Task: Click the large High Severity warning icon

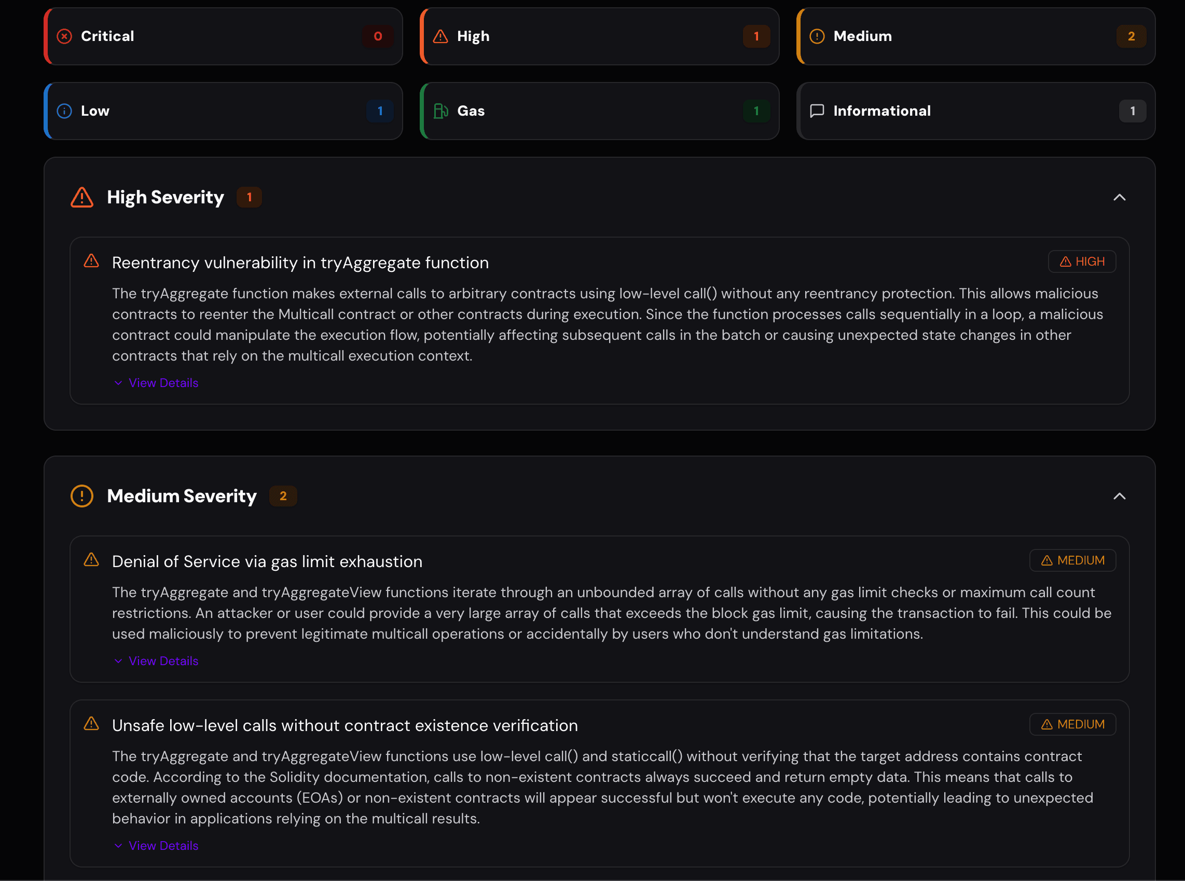Action: pos(82,197)
